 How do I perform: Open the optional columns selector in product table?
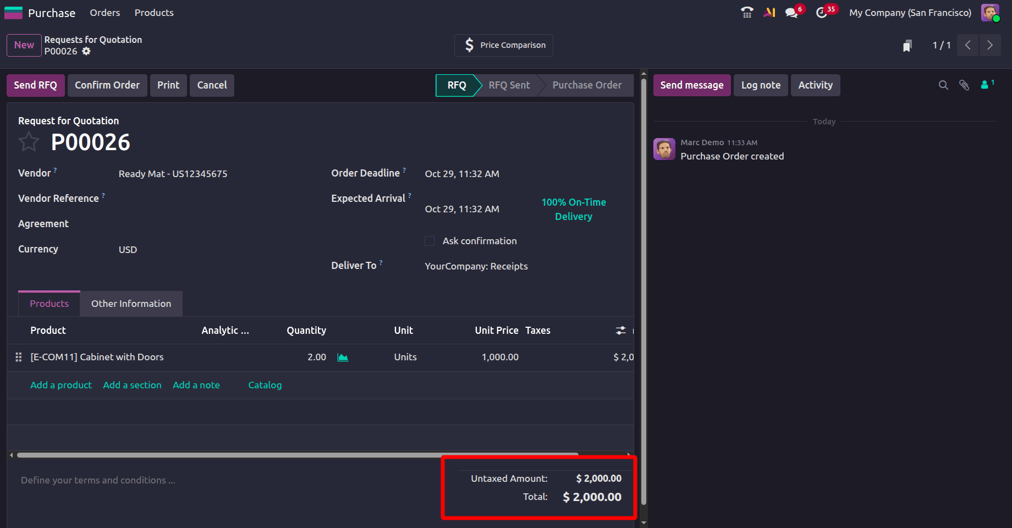click(620, 330)
